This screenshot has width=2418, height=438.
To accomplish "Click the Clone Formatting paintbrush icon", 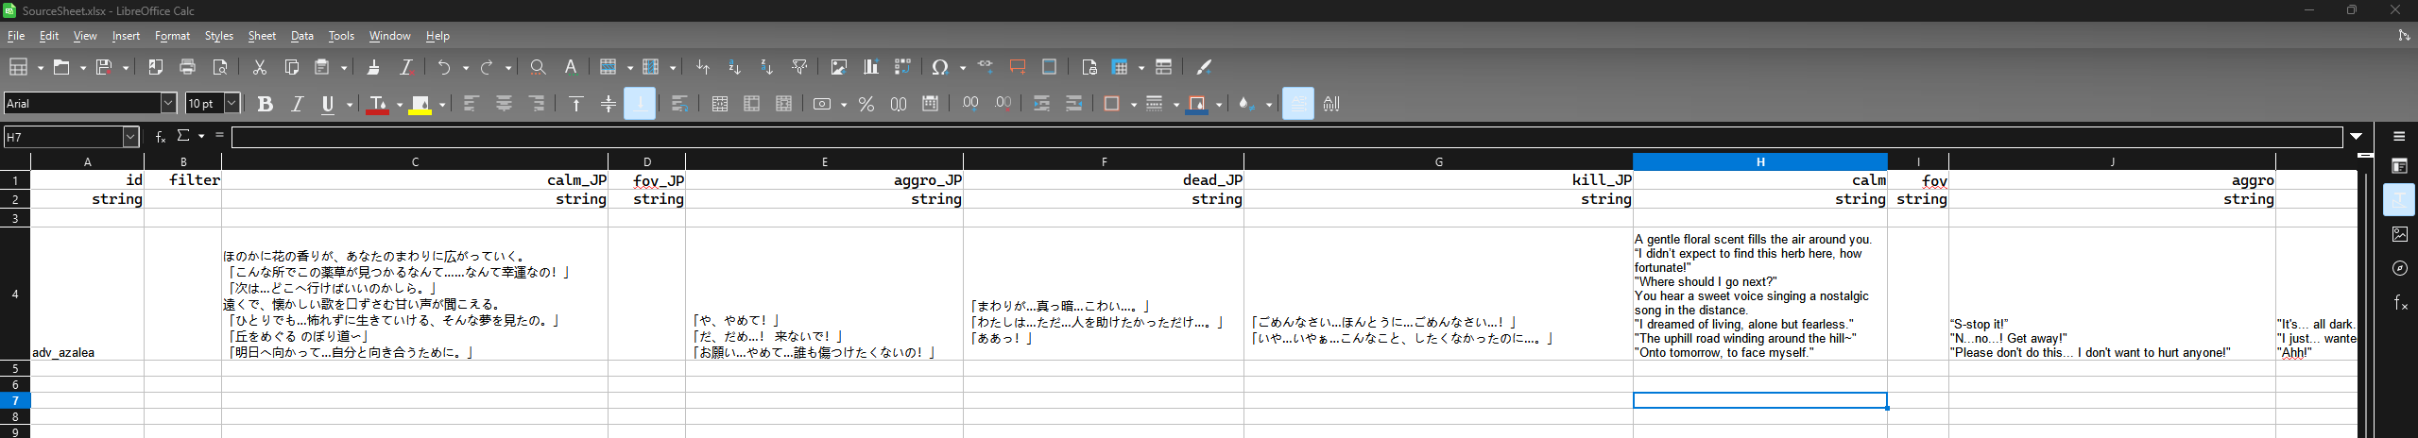I will (373, 67).
